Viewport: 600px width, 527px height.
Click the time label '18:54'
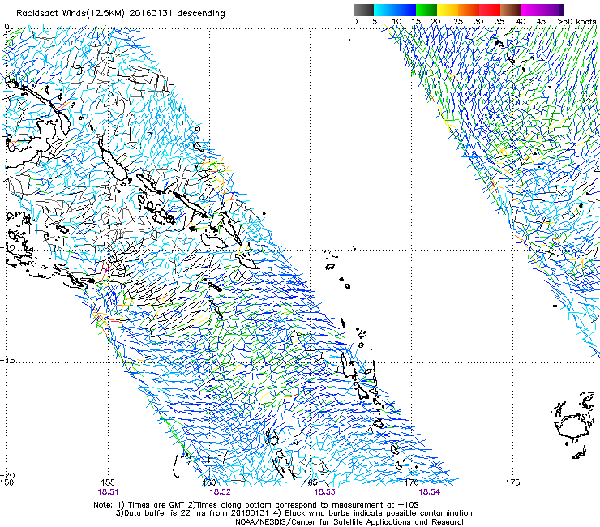pyautogui.click(x=430, y=492)
